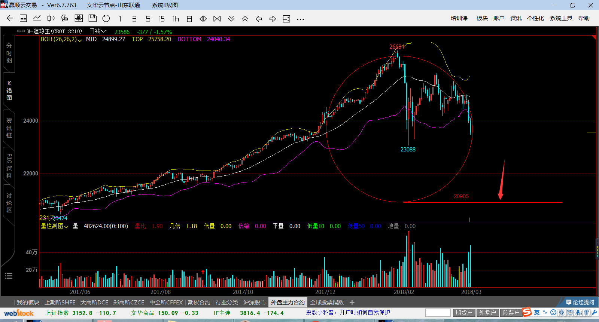Open the 日线 period dropdown
Image resolution: width=599 pixels, height=322 pixels.
[x=97, y=31]
